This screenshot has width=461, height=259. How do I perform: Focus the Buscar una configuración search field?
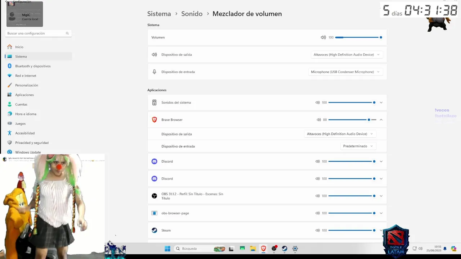click(x=38, y=33)
